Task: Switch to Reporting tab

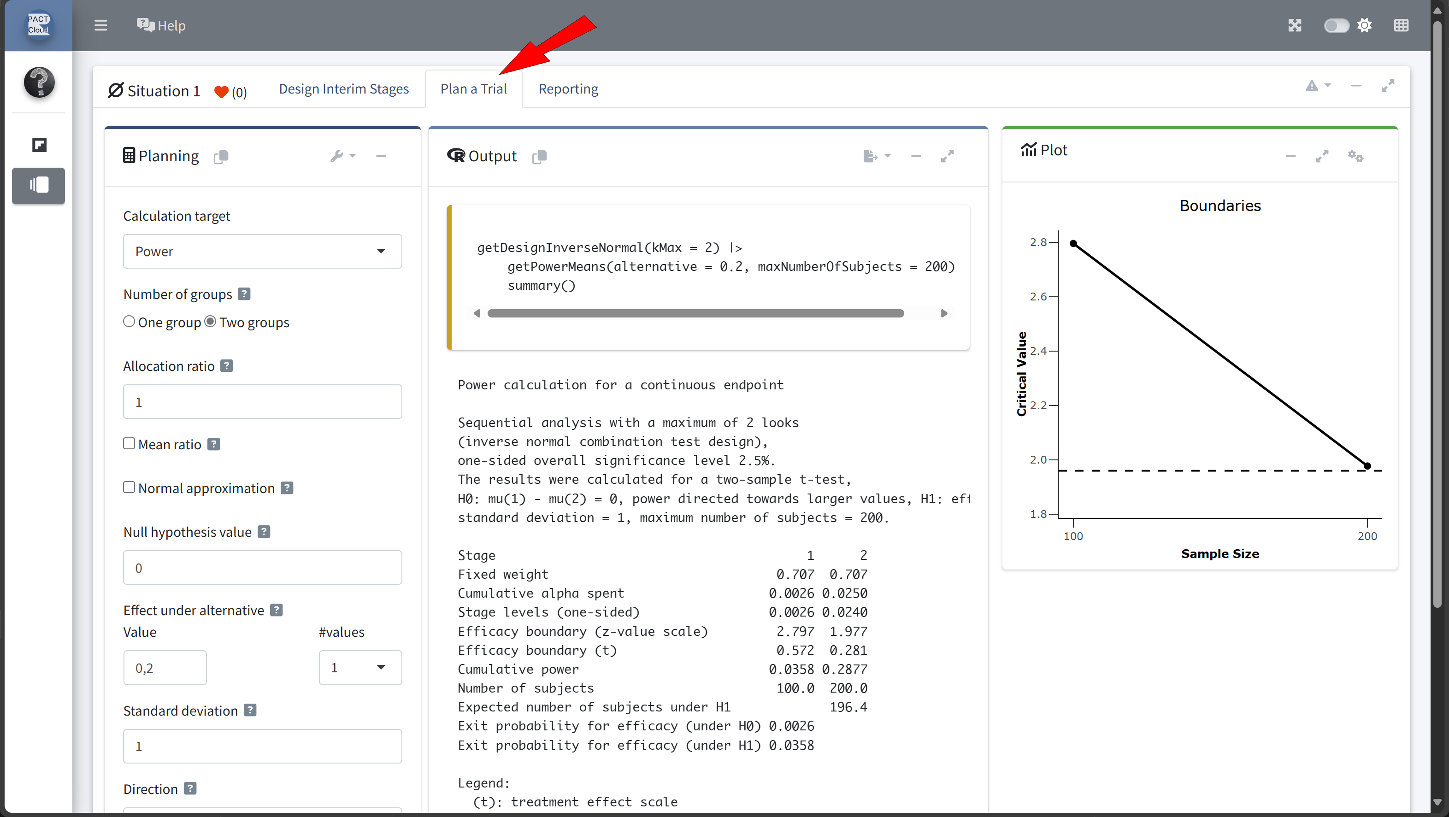Action: pos(568,89)
